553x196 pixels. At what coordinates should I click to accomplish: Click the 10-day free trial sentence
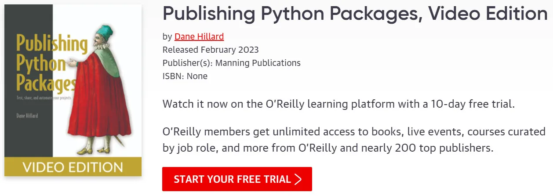point(338,105)
